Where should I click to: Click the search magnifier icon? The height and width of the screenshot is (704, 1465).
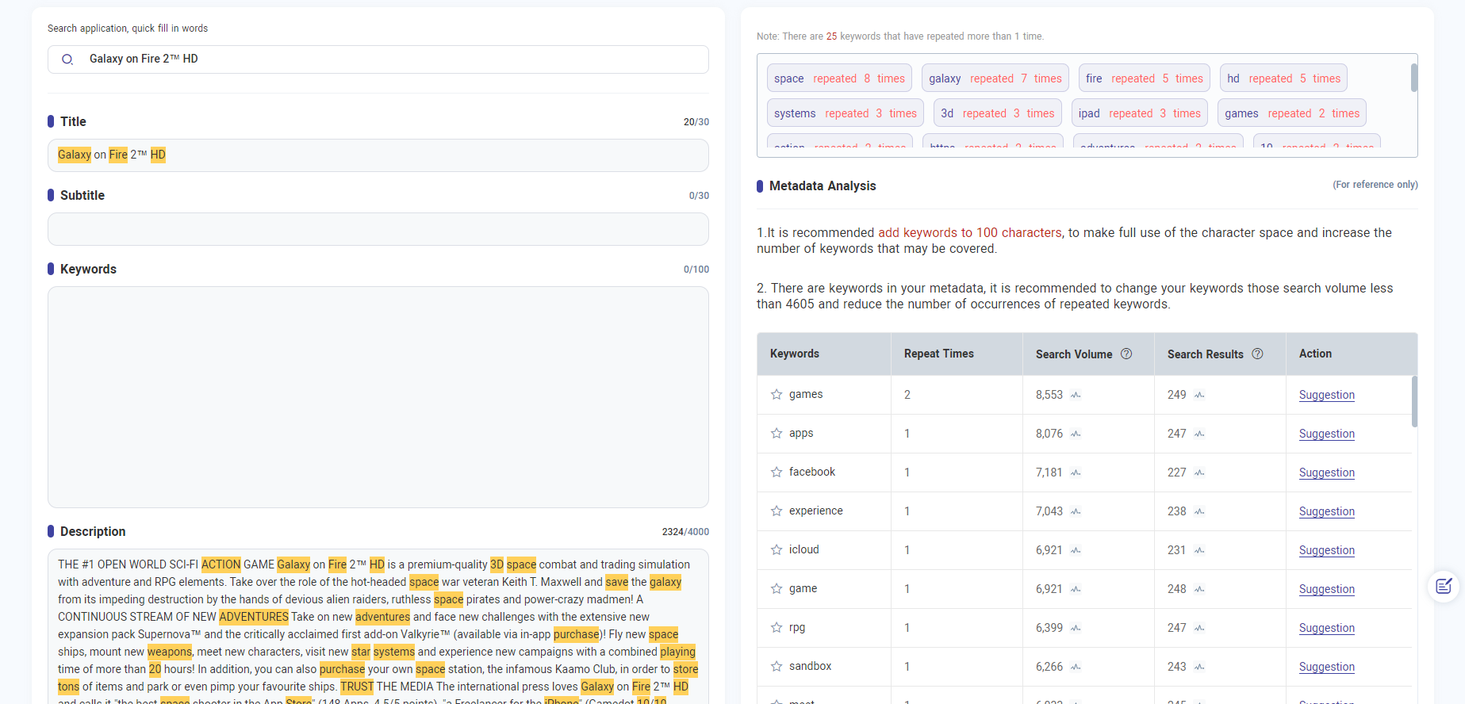click(67, 59)
